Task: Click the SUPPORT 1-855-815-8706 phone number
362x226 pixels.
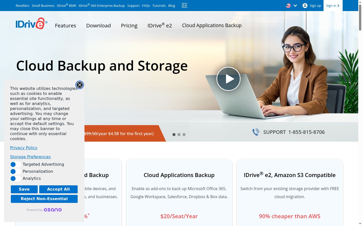Action: [x=294, y=132]
